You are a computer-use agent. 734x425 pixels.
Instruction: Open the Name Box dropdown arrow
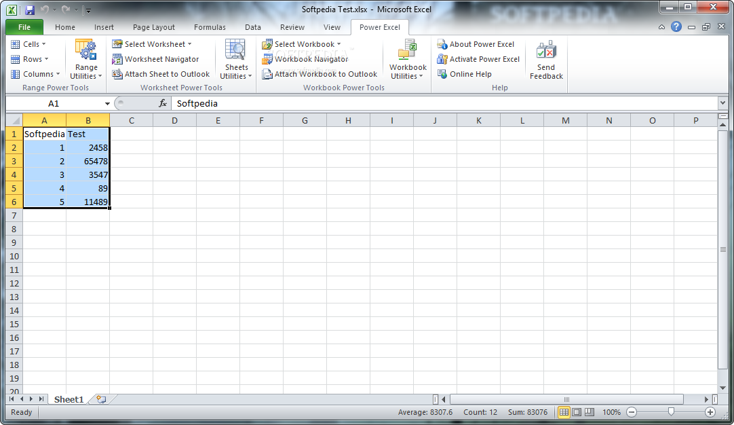[107, 104]
